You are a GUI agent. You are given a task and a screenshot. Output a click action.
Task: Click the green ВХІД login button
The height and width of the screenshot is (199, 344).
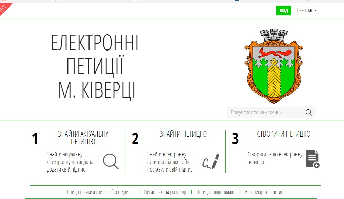284,11
